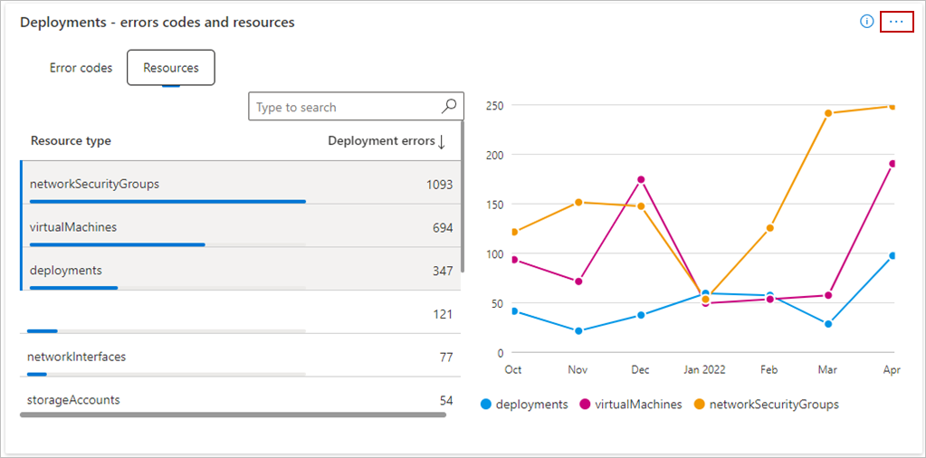Toggle the networkSecurityGroups legend marker
926x458 pixels.
[700, 405]
